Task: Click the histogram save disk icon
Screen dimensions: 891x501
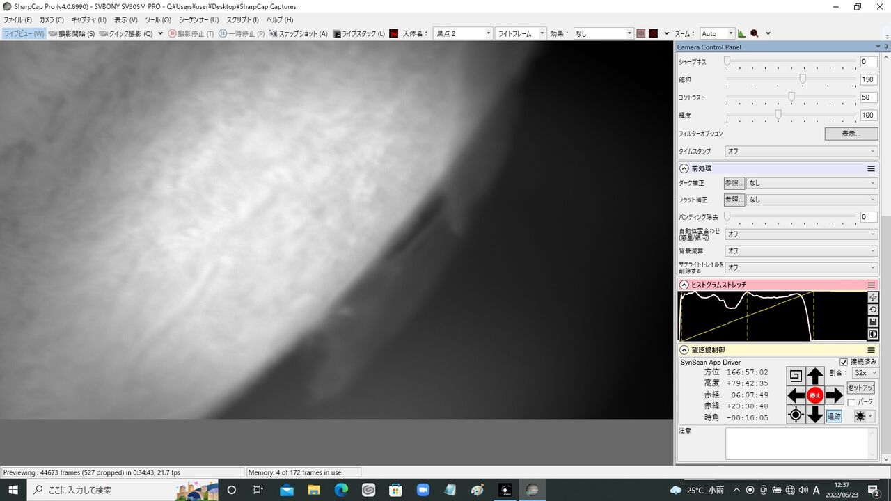Action: (x=874, y=321)
